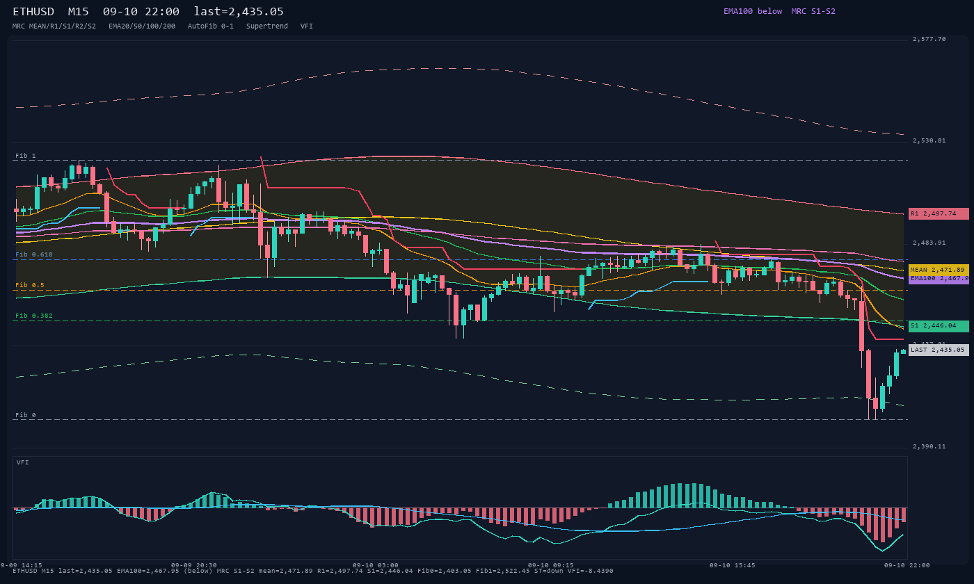974x584 pixels.
Task: Click the "Fib 0.5" level label
Action: point(30,286)
